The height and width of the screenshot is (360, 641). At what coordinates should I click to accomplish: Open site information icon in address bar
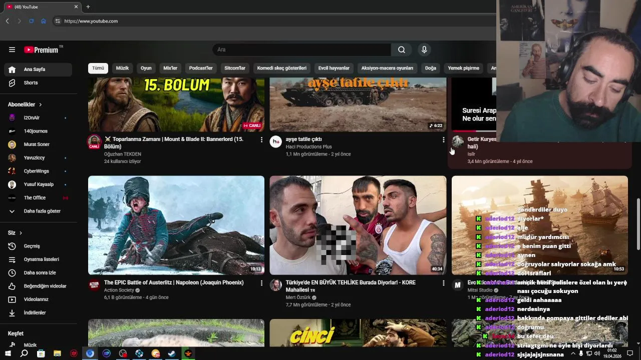(x=58, y=21)
